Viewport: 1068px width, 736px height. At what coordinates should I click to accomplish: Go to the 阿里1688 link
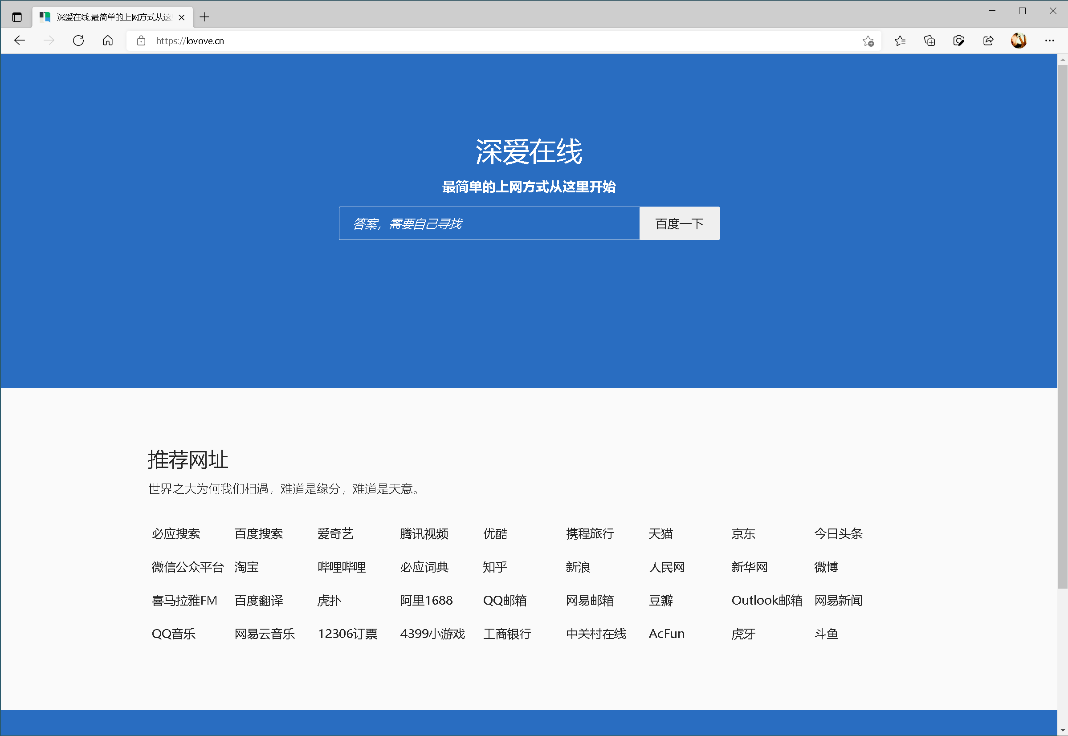point(426,600)
